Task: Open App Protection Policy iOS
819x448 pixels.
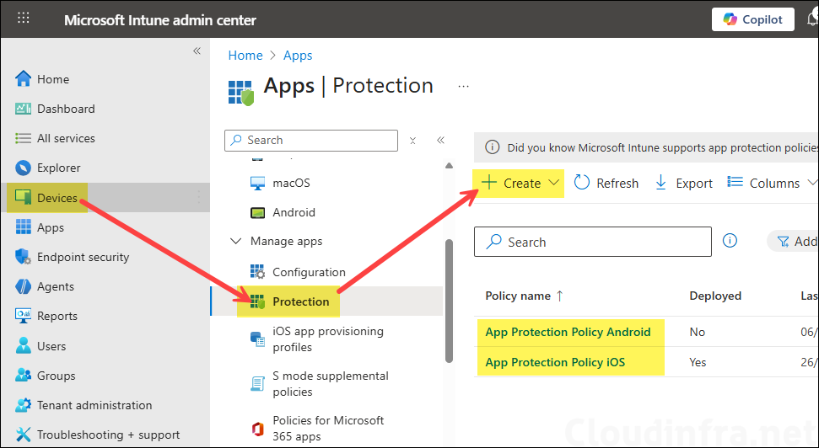Action: click(555, 362)
